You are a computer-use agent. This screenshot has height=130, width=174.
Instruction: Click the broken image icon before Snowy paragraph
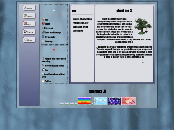point(97,47)
